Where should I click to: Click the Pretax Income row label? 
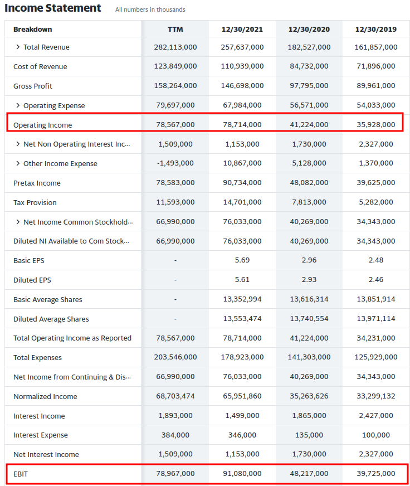(x=37, y=183)
